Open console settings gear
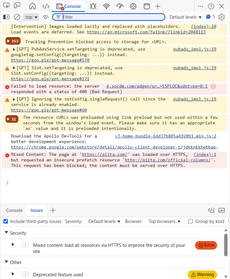This screenshot has width=230, height=279. coord(221,17)
